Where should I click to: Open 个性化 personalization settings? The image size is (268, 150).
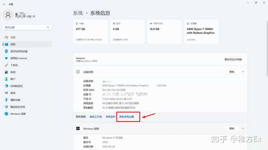(x=27, y=65)
